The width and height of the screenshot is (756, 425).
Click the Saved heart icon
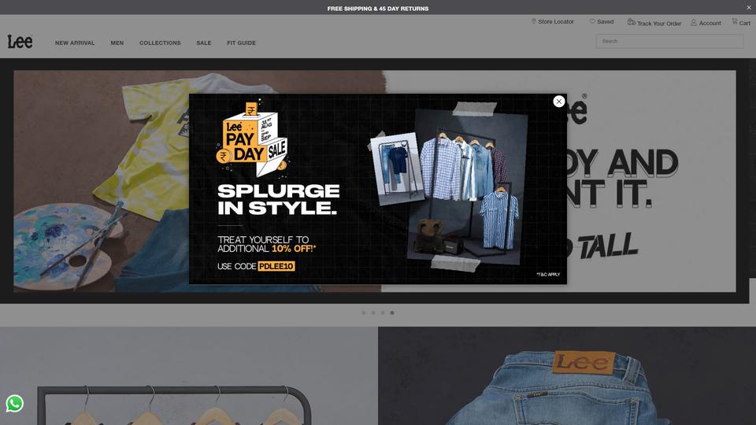[592, 21]
